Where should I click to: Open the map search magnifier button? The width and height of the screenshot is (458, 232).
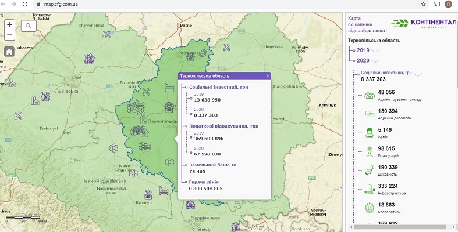point(29,26)
